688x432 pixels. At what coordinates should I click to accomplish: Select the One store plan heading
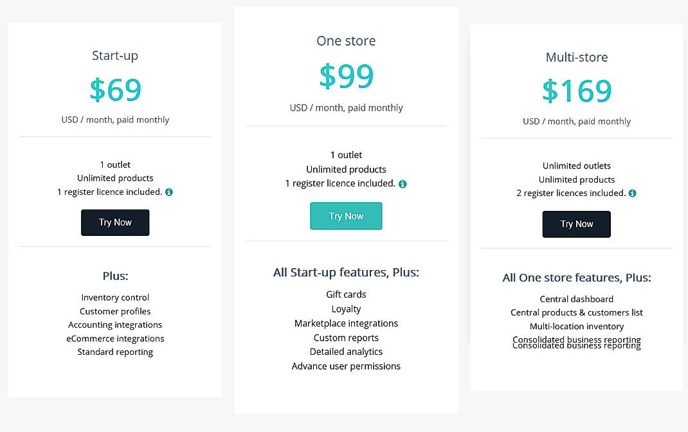click(x=346, y=40)
